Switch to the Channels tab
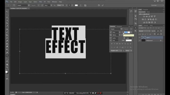This screenshot has width=170, height=95. (146, 26)
